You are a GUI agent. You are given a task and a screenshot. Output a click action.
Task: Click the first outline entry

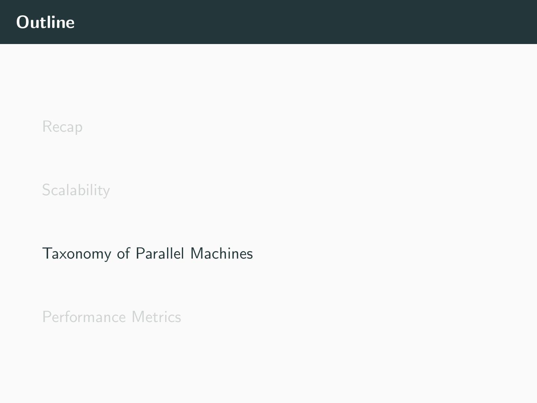tap(62, 127)
